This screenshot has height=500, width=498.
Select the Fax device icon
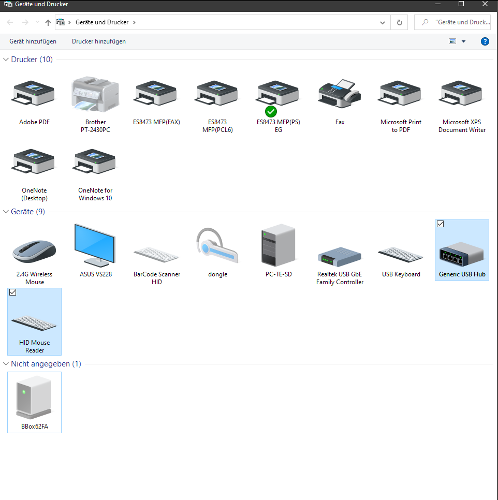point(340,95)
